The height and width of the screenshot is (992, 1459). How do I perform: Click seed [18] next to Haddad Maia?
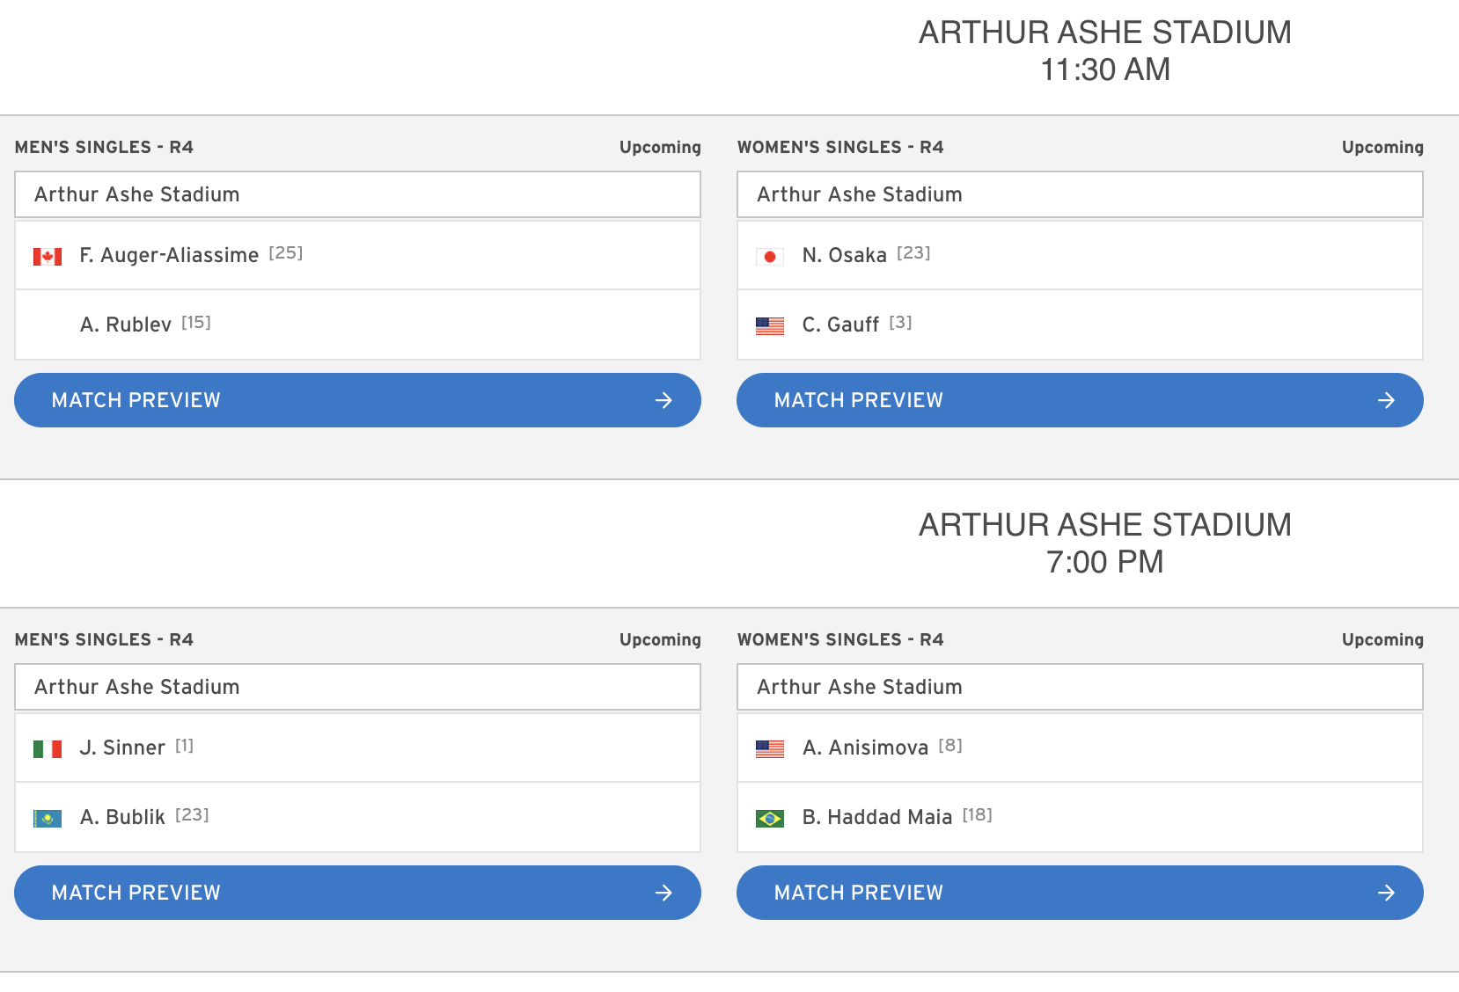(x=977, y=815)
